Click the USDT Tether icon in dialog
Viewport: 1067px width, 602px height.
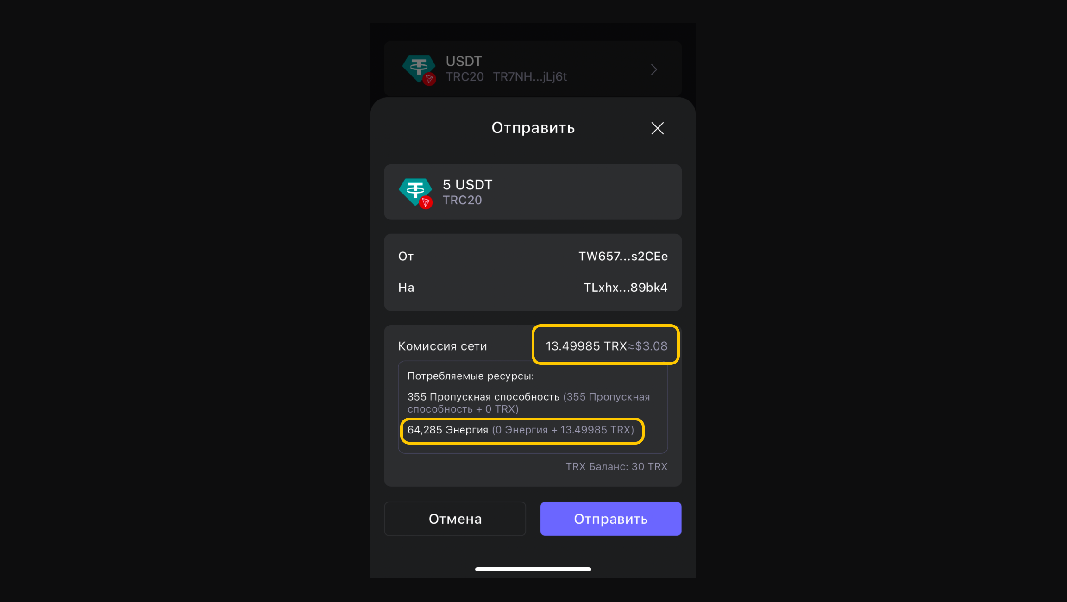click(x=415, y=192)
